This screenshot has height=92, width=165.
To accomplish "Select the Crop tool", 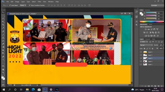I will pos(3,25).
